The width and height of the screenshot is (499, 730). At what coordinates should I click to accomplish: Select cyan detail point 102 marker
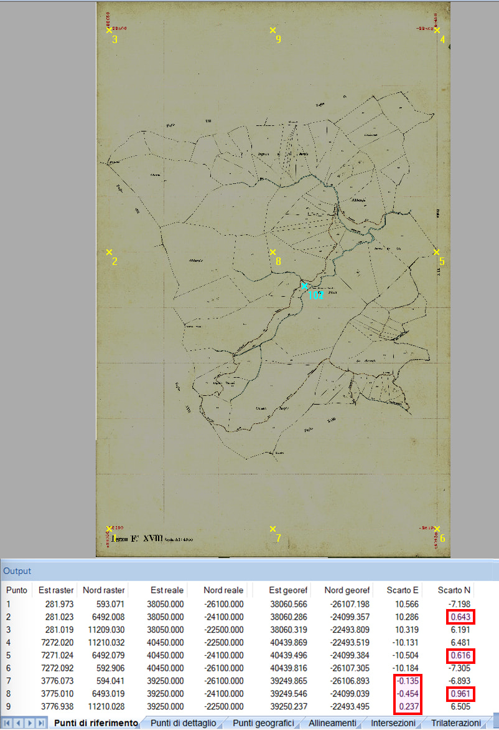304,286
